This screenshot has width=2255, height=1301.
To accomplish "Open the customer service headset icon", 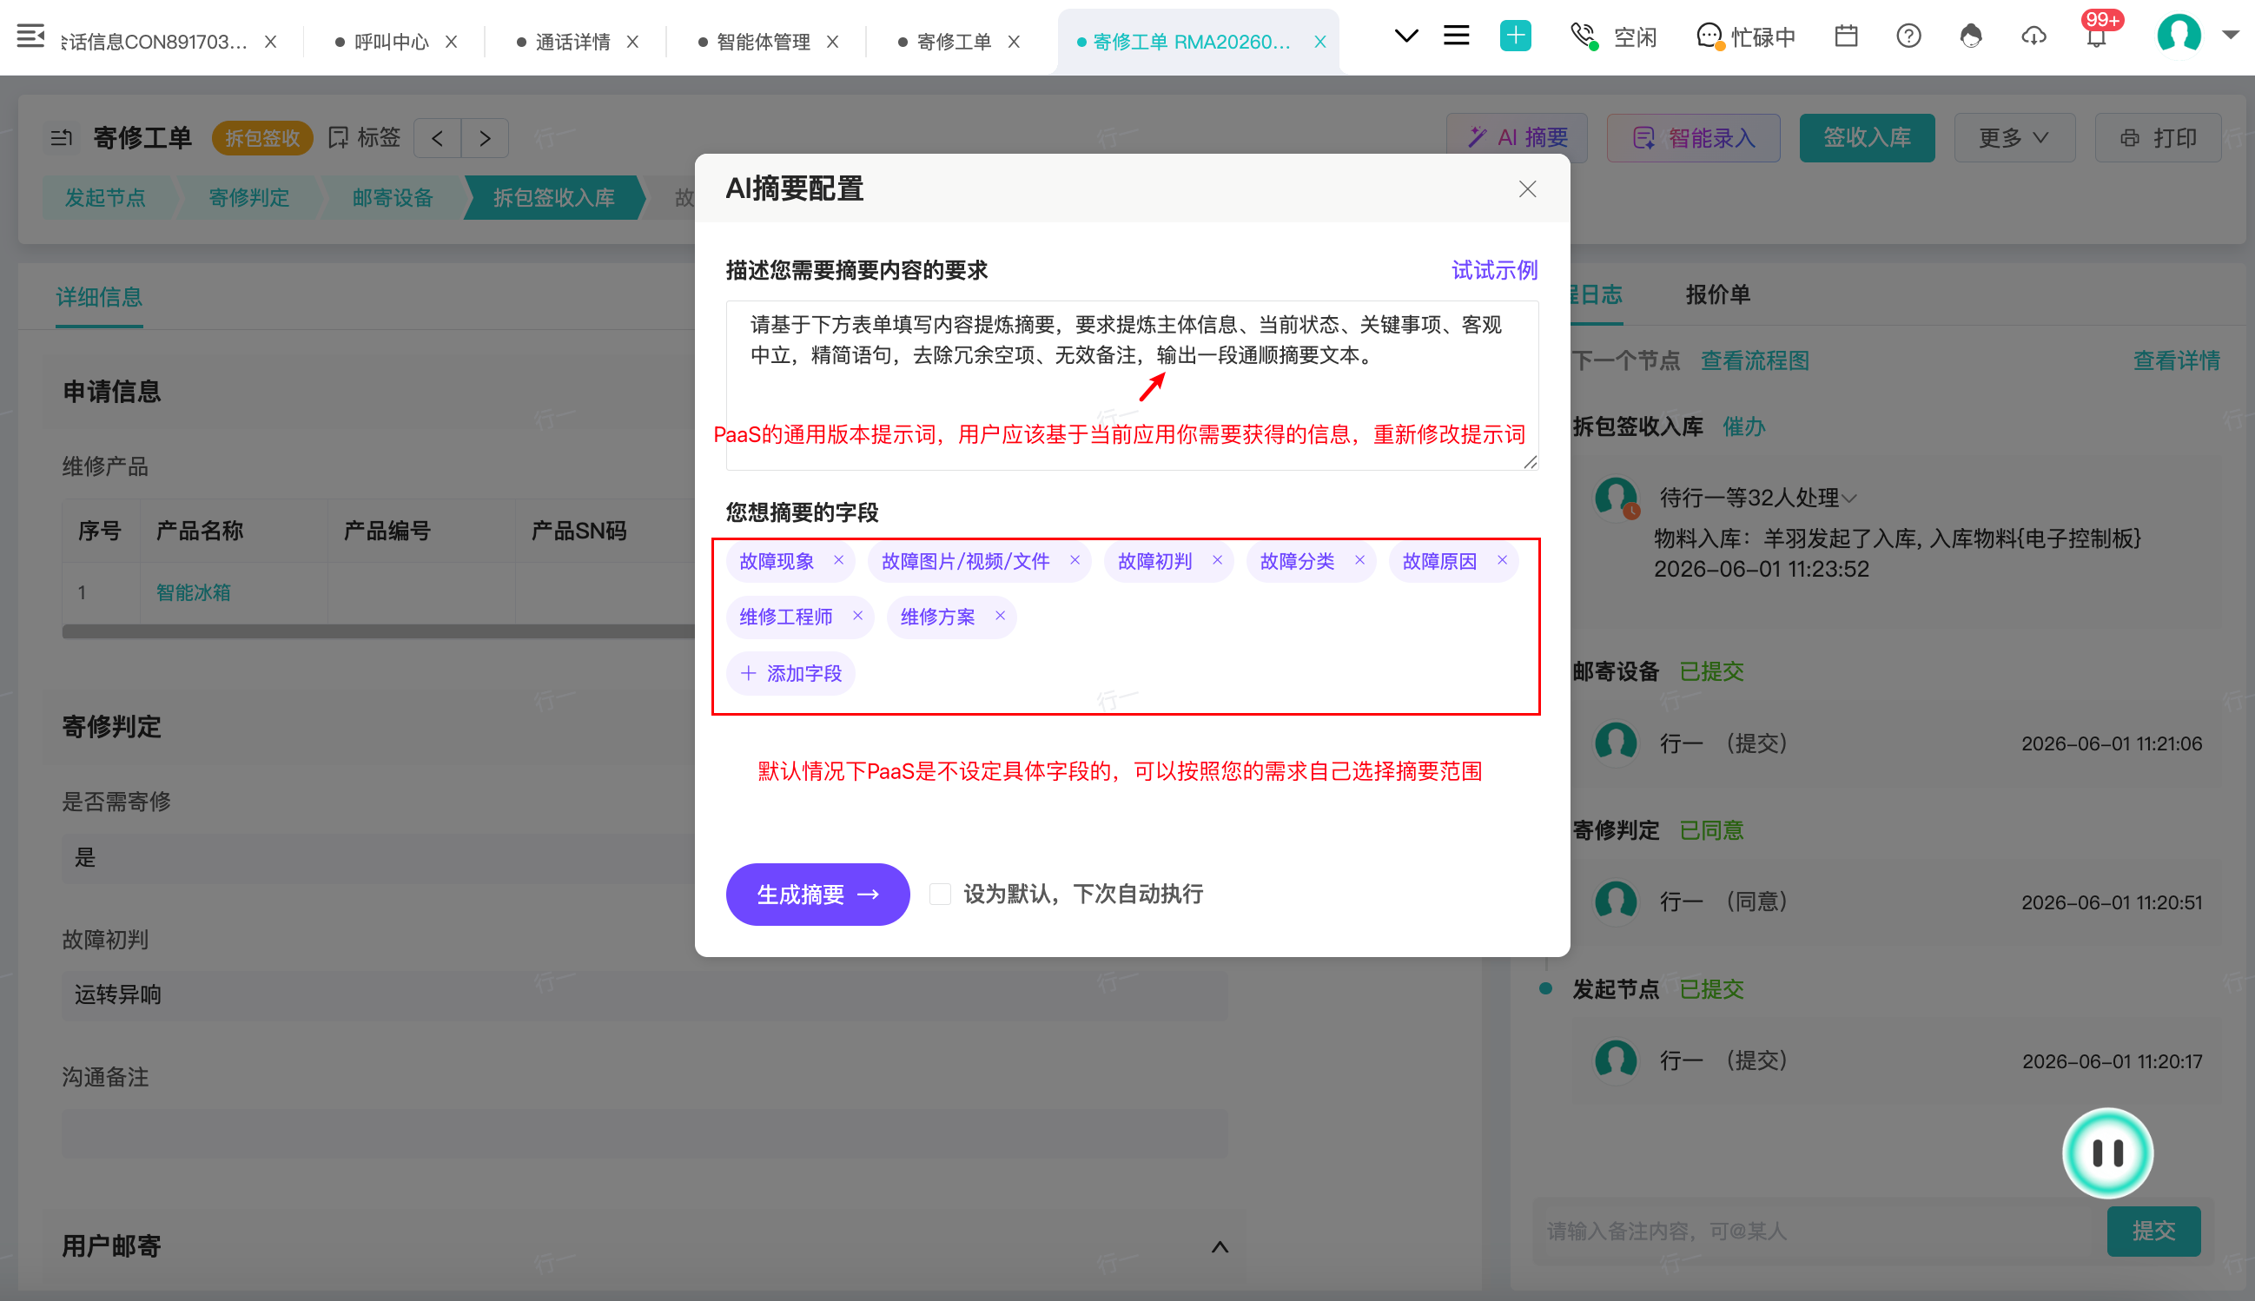I will pyautogui.click(x=1971, y=36).
